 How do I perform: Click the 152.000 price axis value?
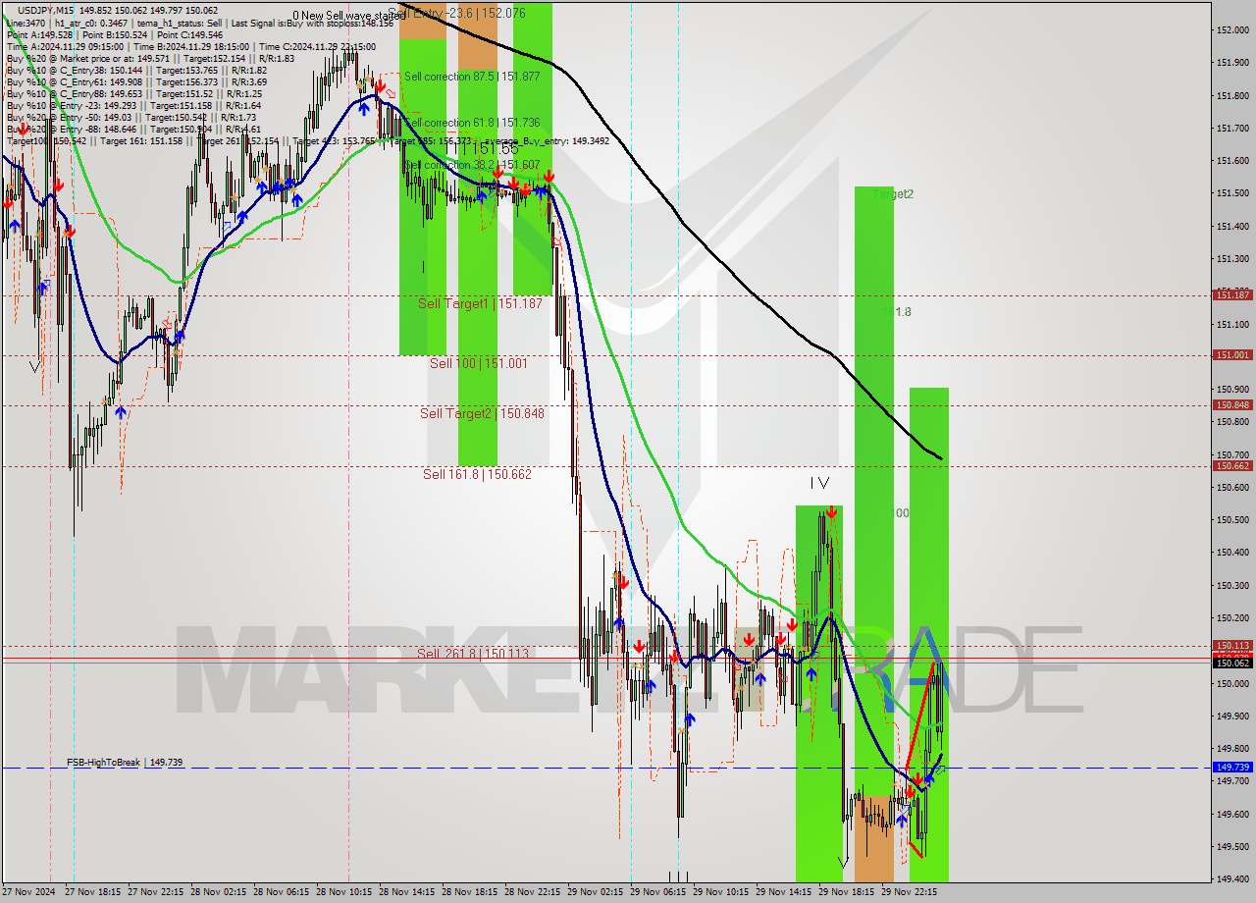pyautogui.click(x=1232, y=30)
